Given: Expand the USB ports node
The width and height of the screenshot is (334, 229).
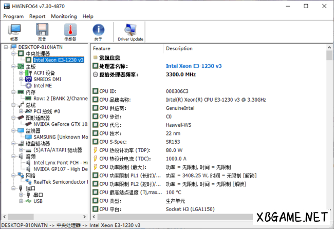Looking at the screenshot, I should 21,201.
